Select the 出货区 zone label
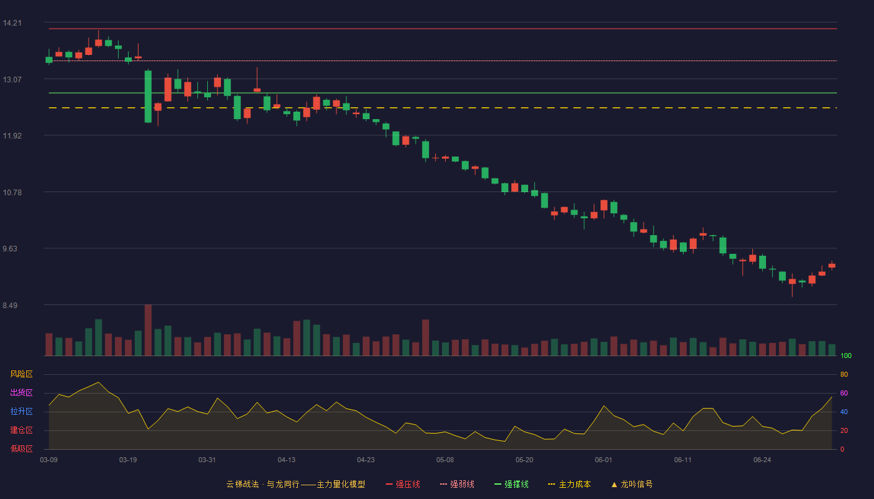 tap(21, 393)
